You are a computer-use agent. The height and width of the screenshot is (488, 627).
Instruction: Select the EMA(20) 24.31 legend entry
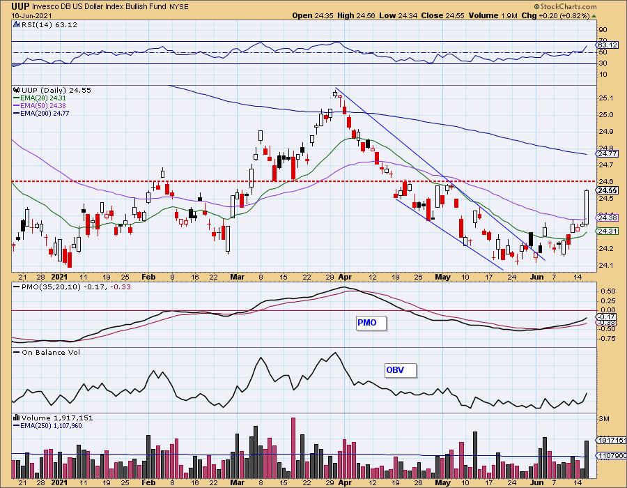coord(40,98)
